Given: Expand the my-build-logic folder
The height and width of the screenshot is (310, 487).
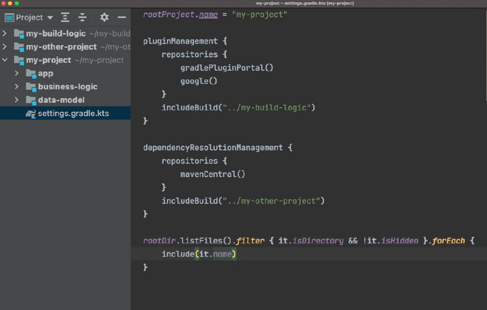Looking at the screenshot, I should pos(5,33).
